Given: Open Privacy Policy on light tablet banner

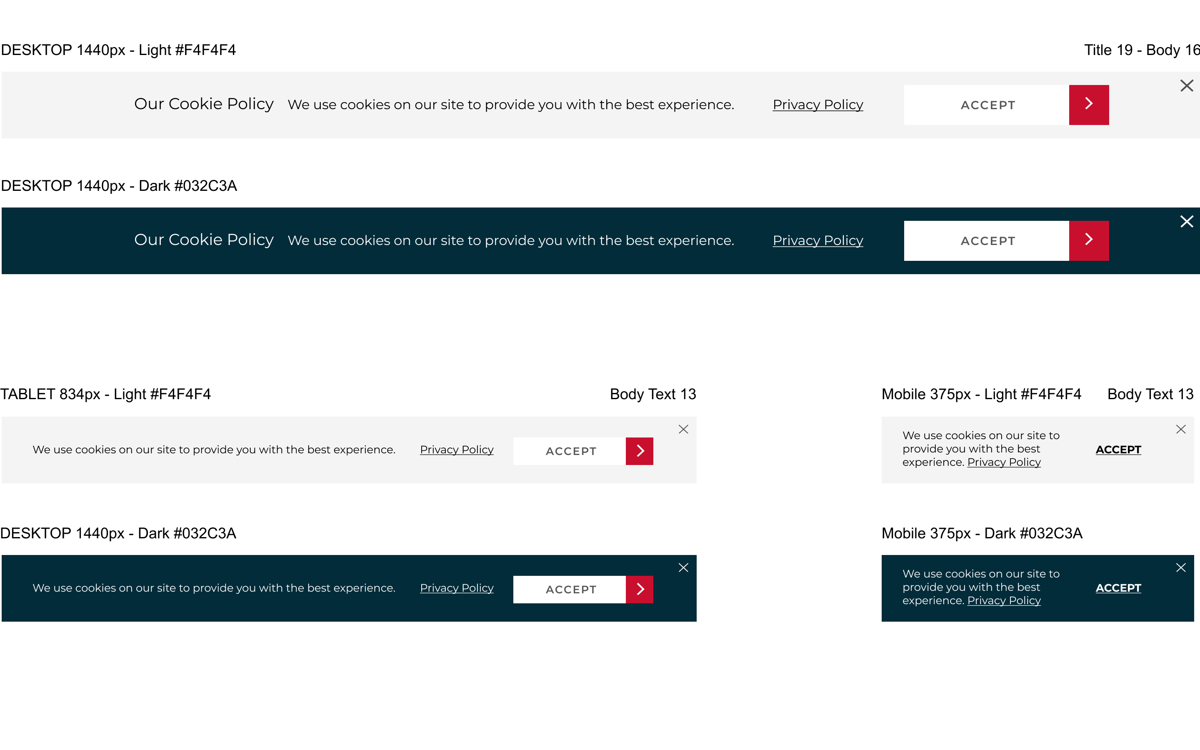Looking at the screenshot, I should click(x=457, y=450).
